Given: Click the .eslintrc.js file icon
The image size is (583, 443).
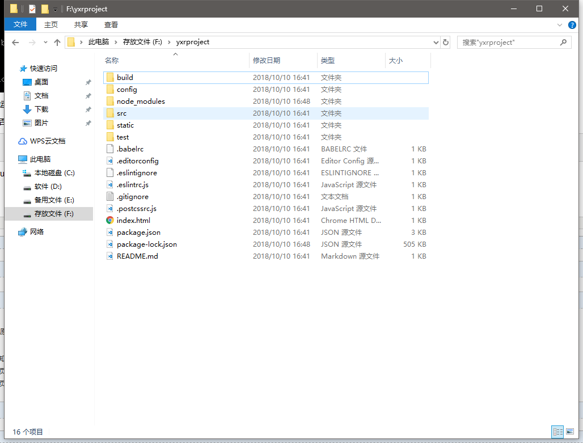Looking at the screenshot, I should click(110, 184).
